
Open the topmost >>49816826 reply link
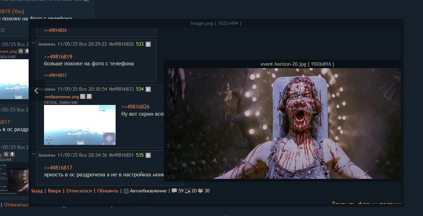(55, 30)
